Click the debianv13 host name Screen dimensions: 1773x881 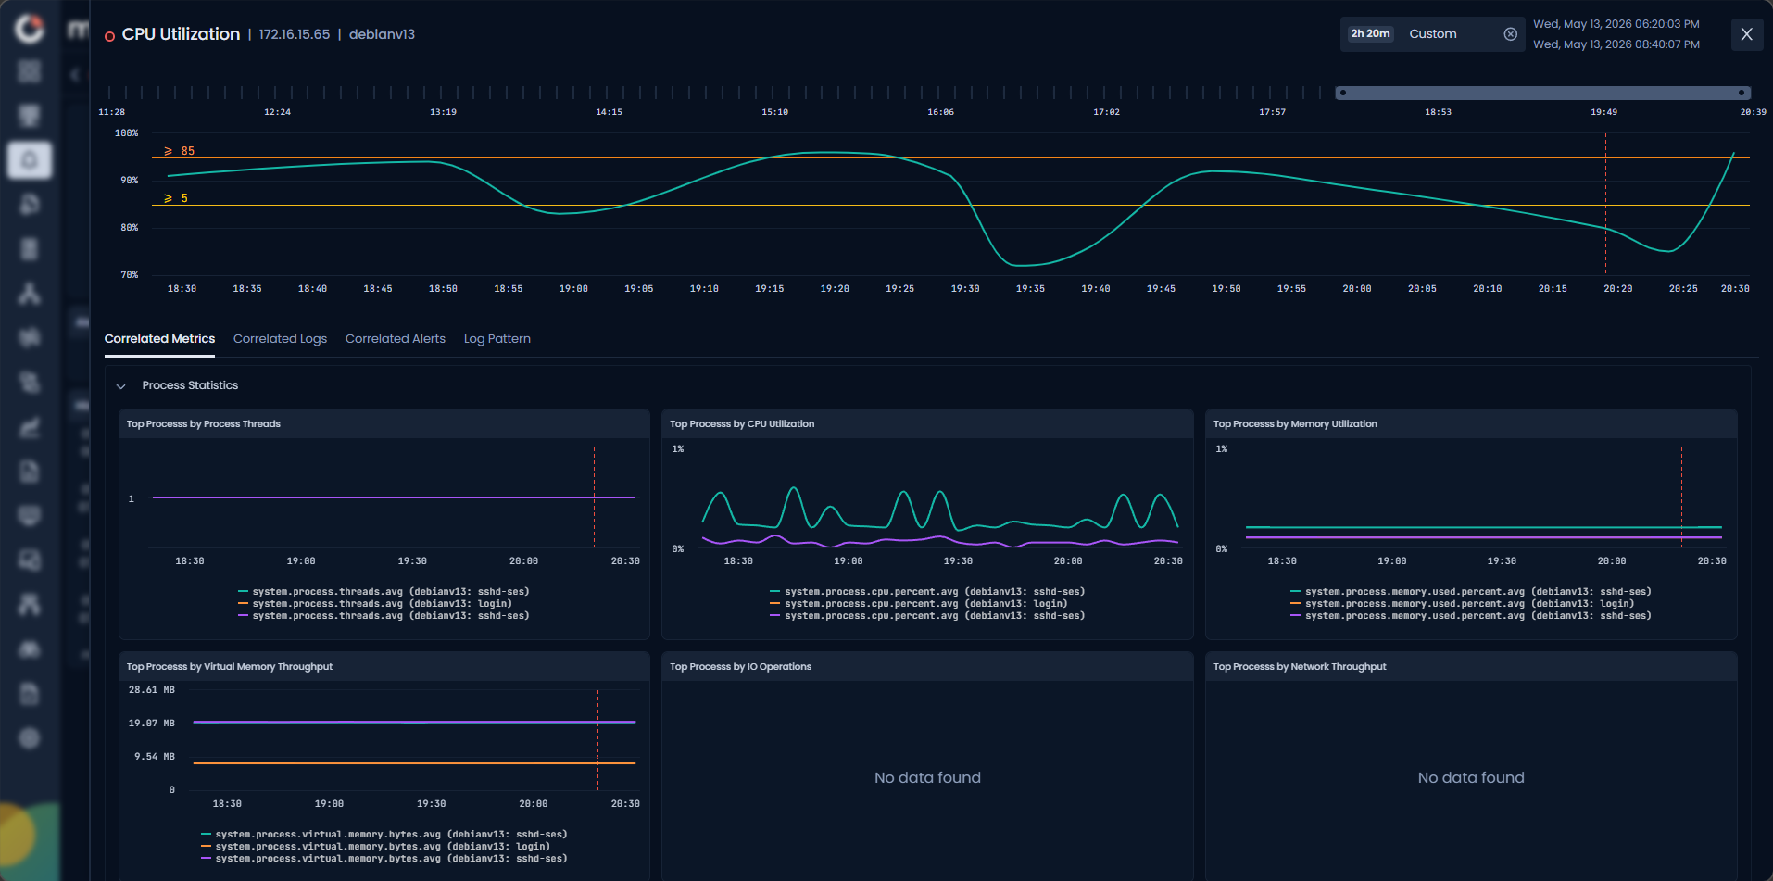point(382,34)
